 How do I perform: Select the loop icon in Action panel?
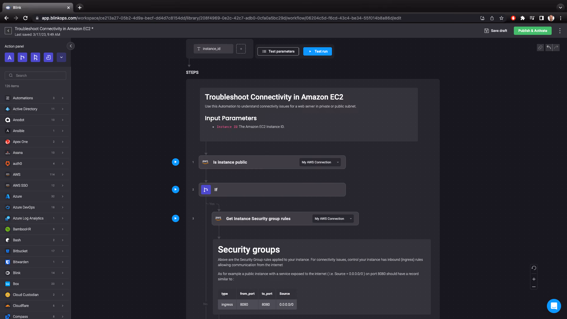pos(48,57)
